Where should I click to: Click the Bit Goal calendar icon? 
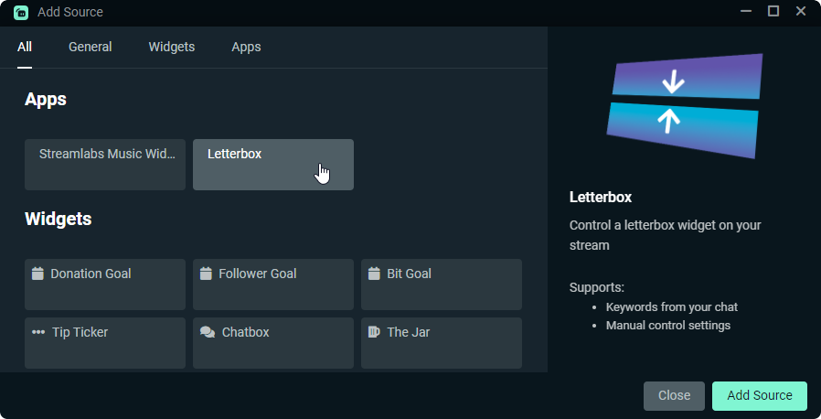(x=374, y=274)
